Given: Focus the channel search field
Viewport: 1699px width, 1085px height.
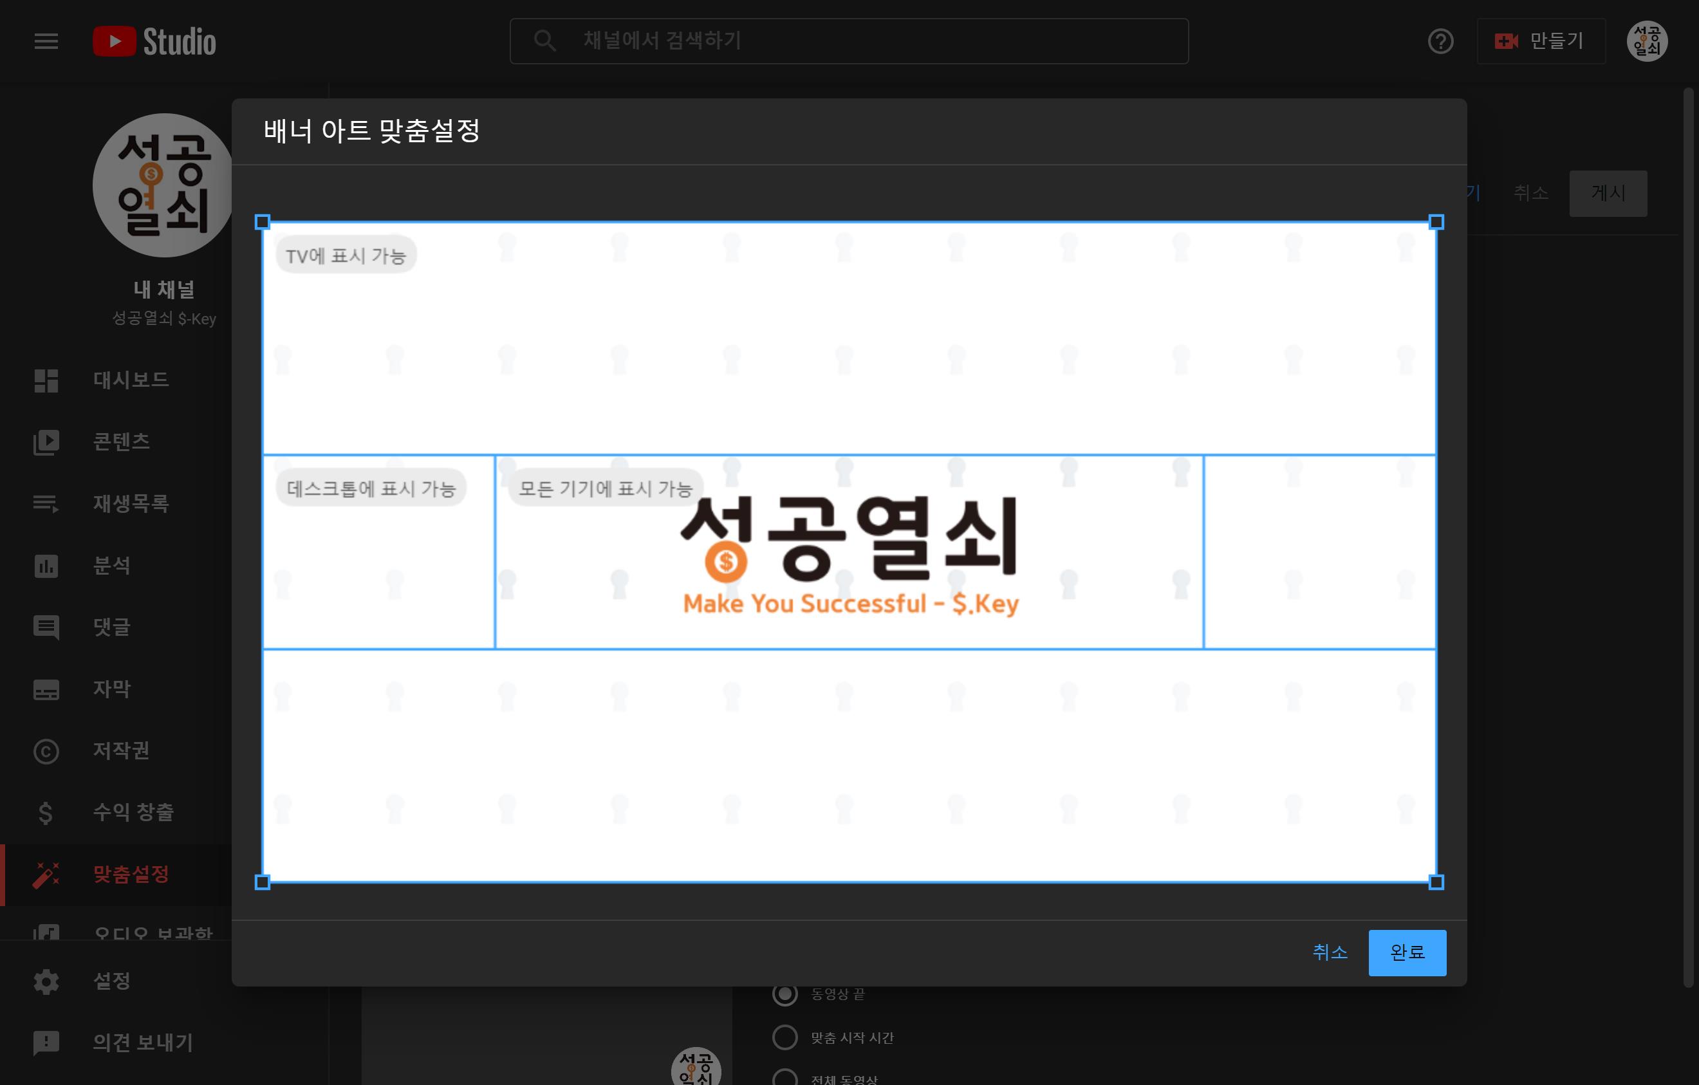Looking at the screenshot, I should click(849, 41).
